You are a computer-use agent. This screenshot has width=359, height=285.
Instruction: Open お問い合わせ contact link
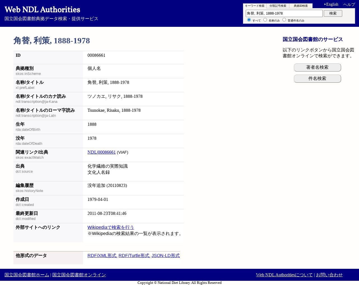(x=329, y=275)
